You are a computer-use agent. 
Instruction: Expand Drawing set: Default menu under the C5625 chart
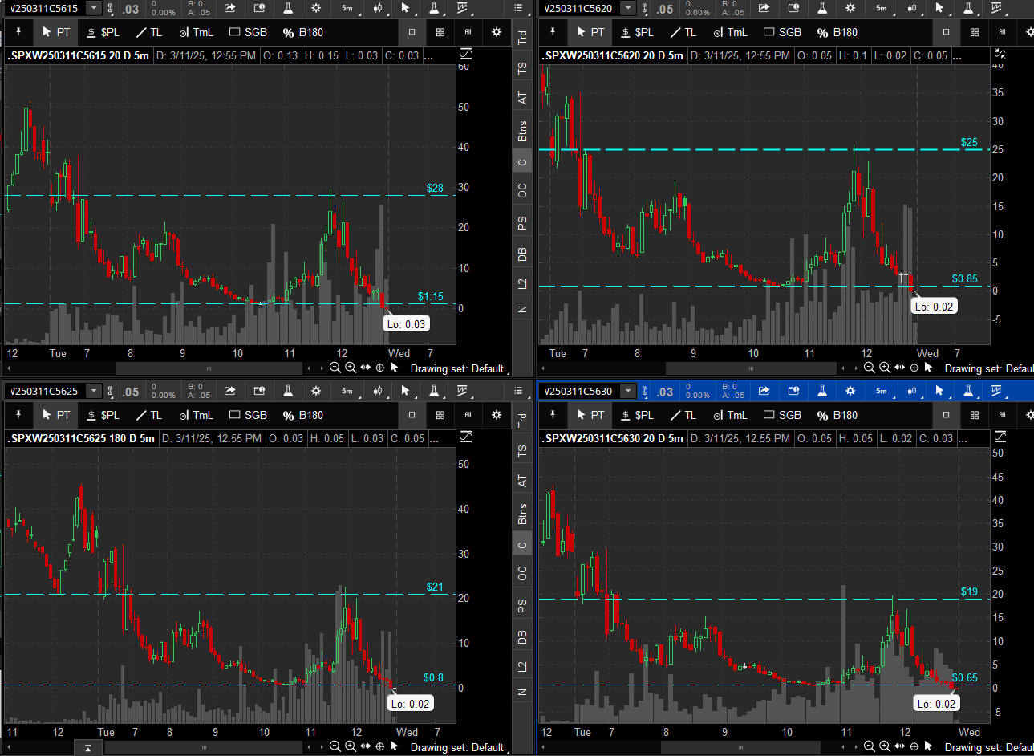tap(456, 747)
